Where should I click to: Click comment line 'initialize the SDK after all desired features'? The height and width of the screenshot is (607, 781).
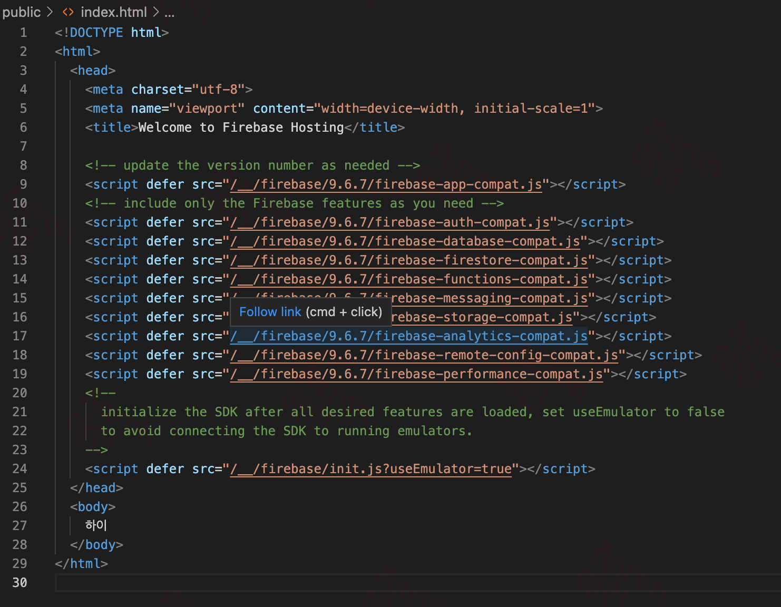pyautogui.click(x=413, y=412)
